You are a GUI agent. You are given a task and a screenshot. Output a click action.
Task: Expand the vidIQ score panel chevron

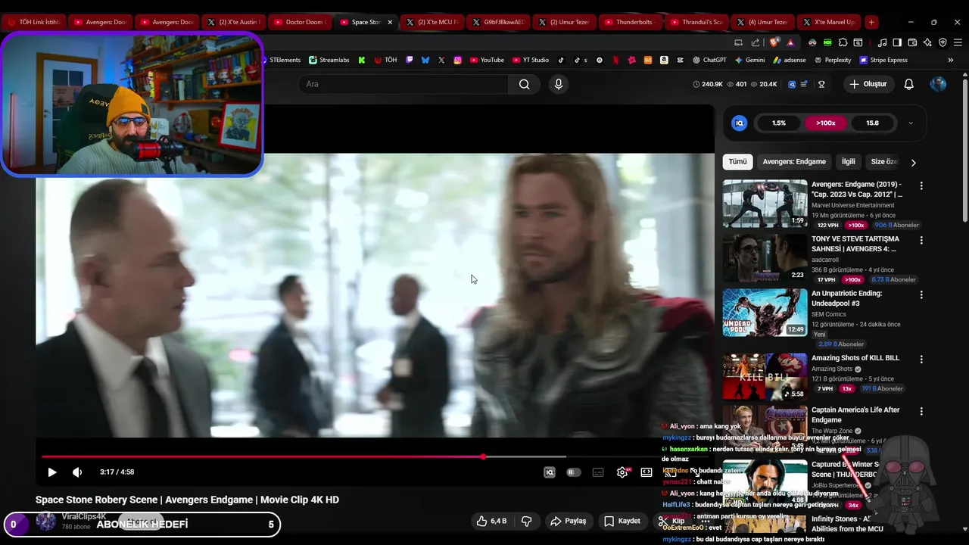click(911, 123)
